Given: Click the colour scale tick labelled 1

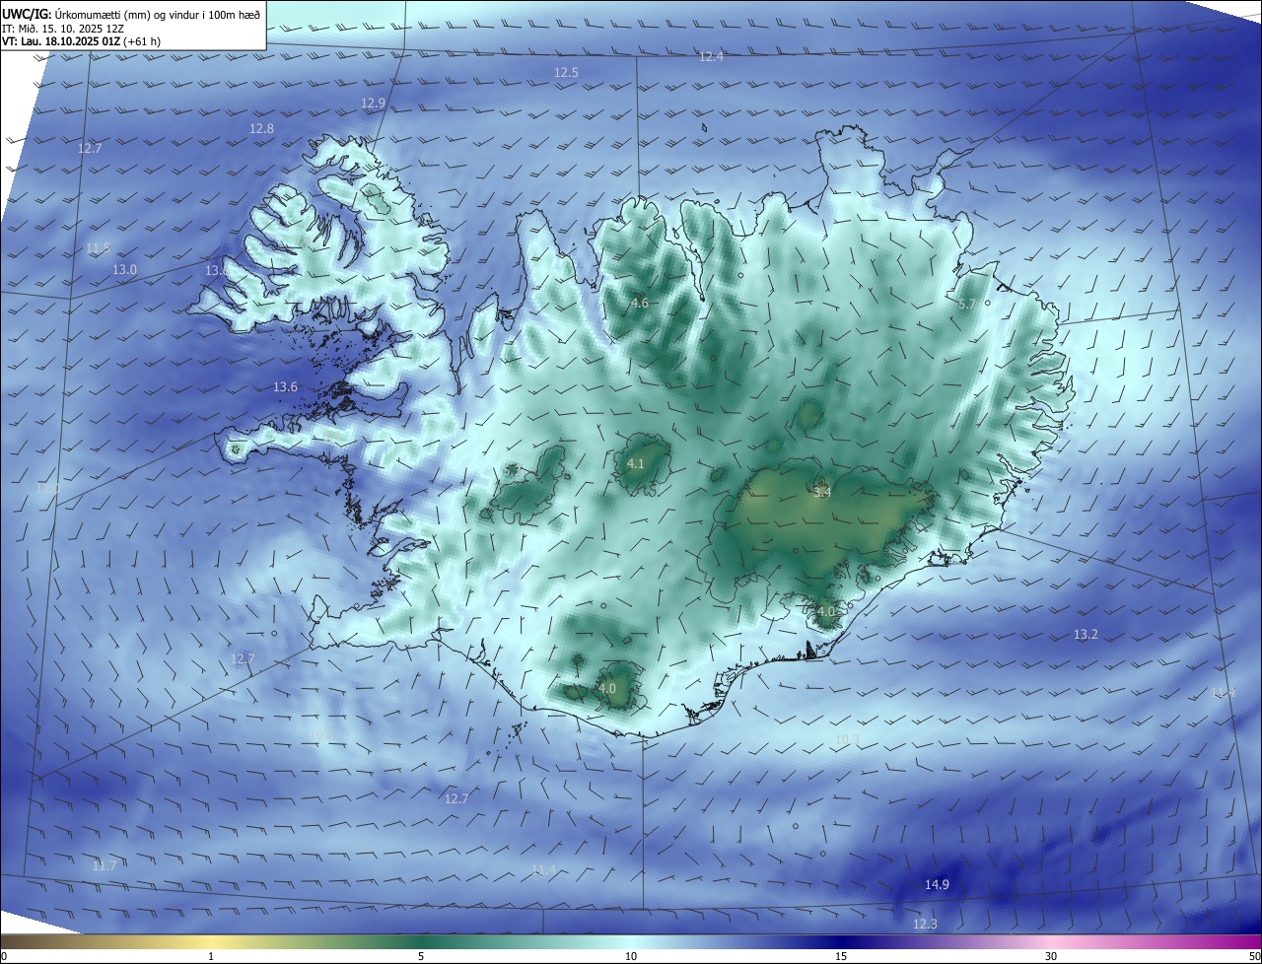Looking at the screenshot, I should click(211, 957).
